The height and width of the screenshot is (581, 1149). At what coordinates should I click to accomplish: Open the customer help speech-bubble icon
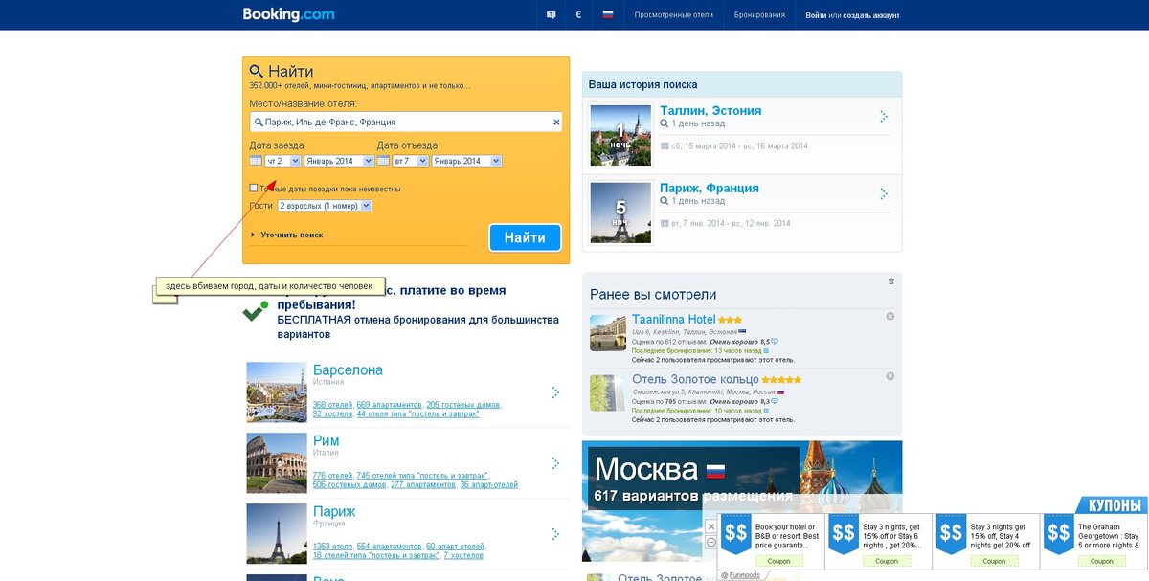coord(551,15)
